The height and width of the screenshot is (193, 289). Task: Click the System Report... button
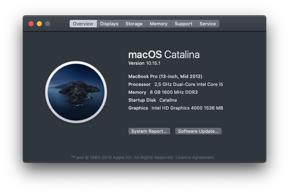coord(149,131)
